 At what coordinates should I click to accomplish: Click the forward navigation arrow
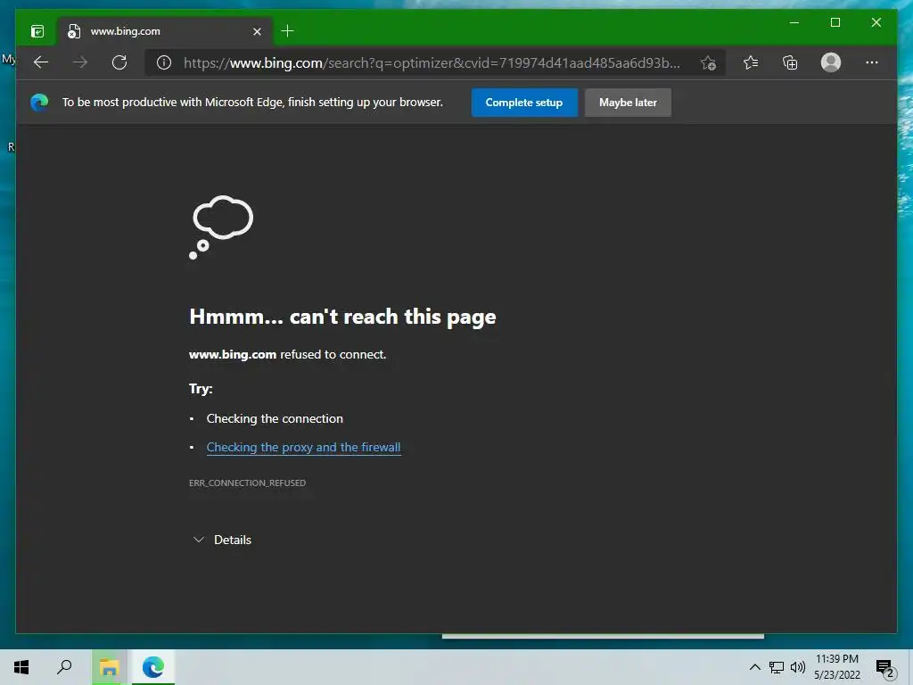point(80,62)
